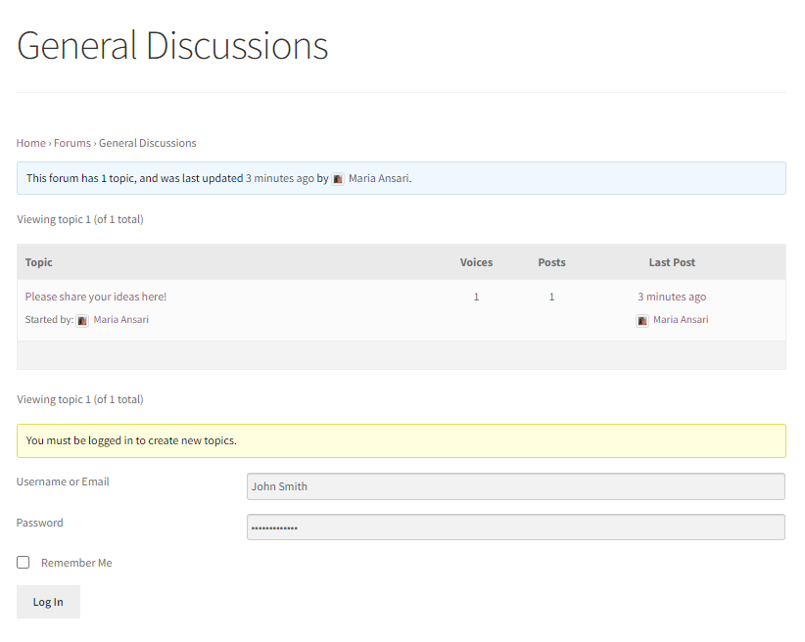Click the 'Posts' column header
This screenshot has height=642, width=805.
(x=552, y=262)
